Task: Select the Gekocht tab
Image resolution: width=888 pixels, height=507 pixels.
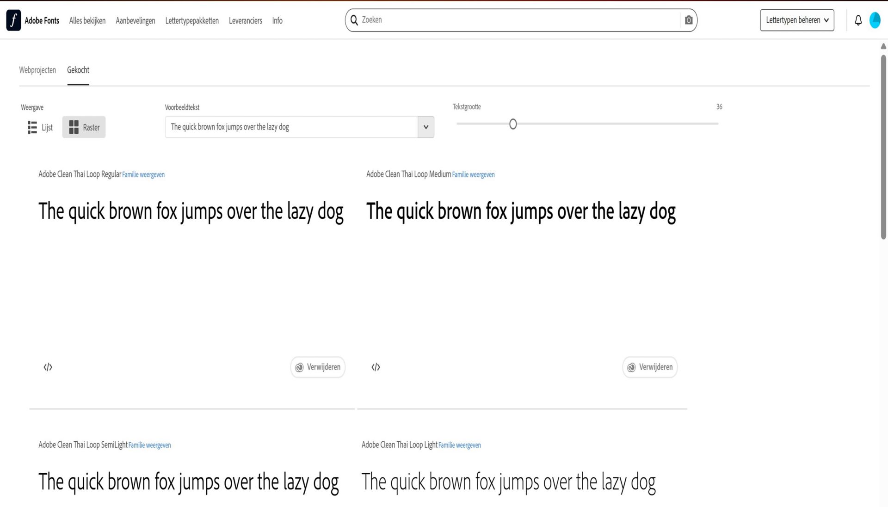Action: tap(78, 70)
